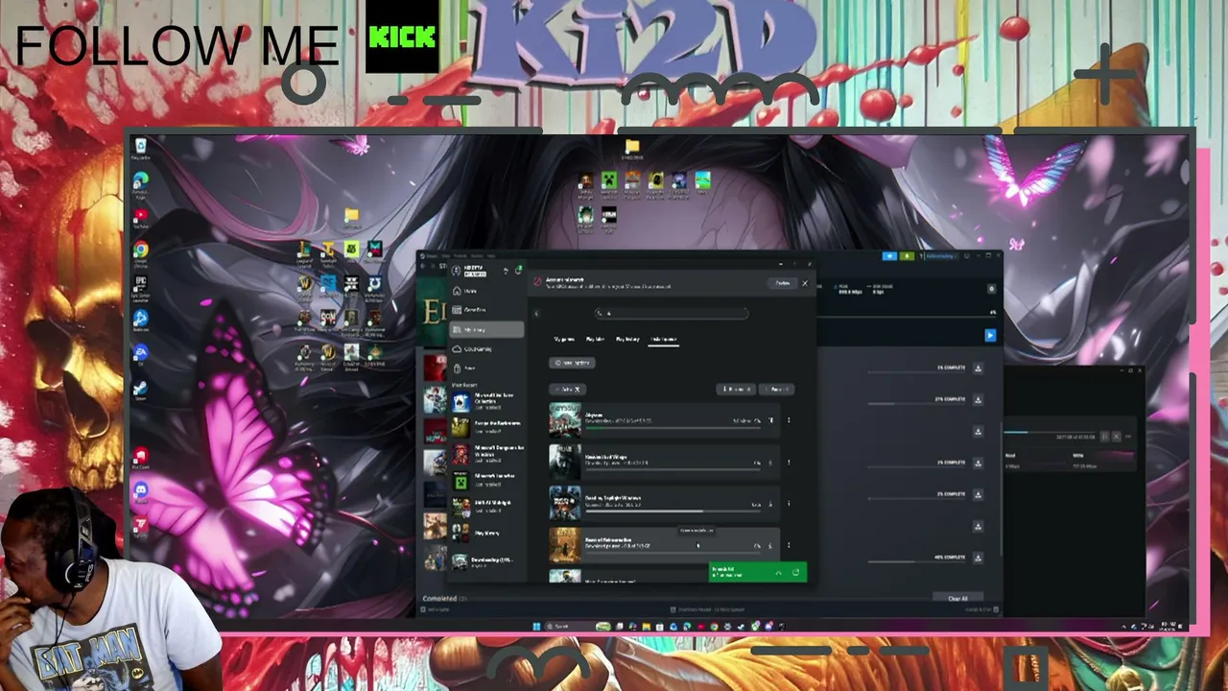1228x691 pixels.
Task: Dismiss the Xbox account banner
Action: click(x=804, y=283)
